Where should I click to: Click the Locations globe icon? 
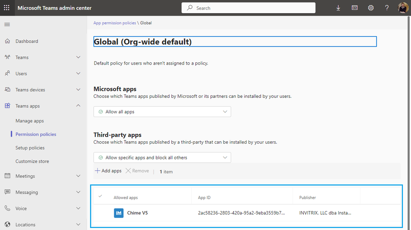tap(7, 225)
